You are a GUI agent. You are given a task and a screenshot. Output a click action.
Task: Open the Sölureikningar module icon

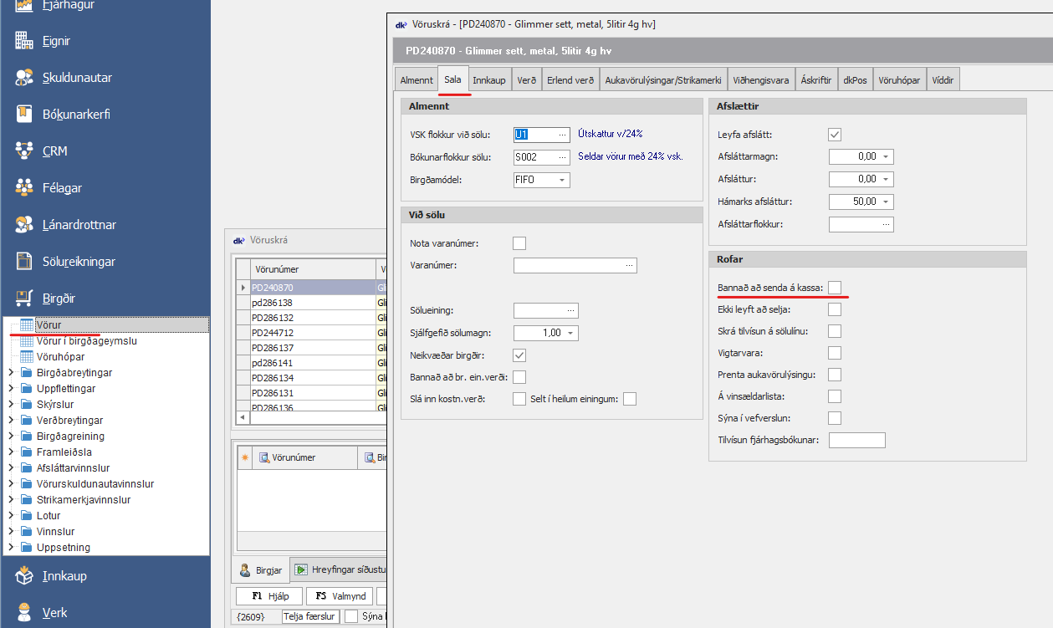(23, 262)
